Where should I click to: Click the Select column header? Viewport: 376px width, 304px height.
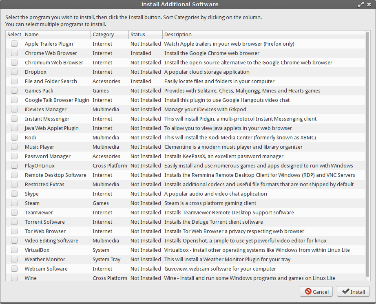[x=14, y=35]
